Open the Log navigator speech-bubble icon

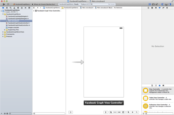coord(29,8)
